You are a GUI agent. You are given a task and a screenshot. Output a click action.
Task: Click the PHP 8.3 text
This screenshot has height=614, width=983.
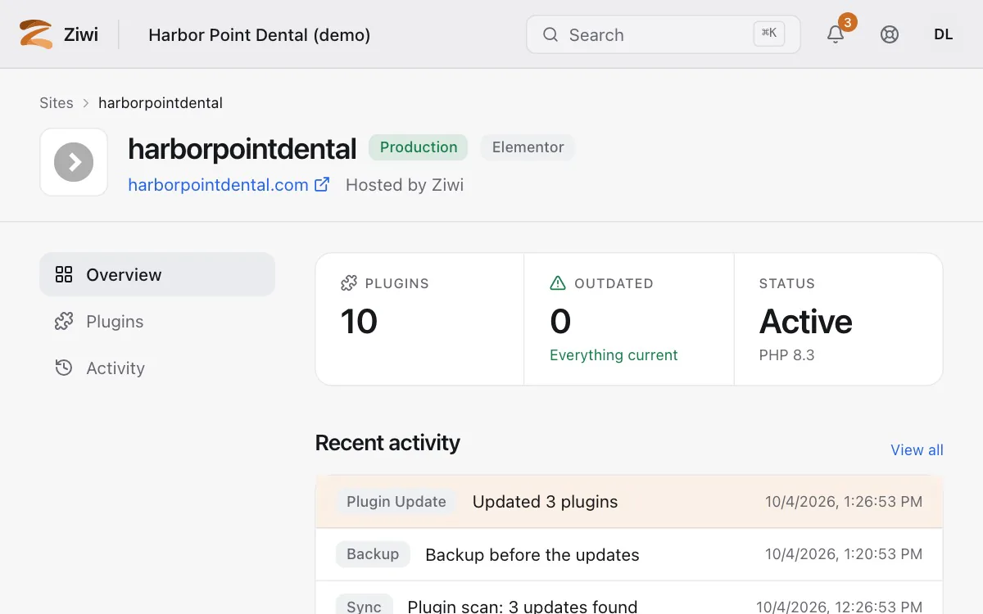pyautogui.click(x=787, y=355)
